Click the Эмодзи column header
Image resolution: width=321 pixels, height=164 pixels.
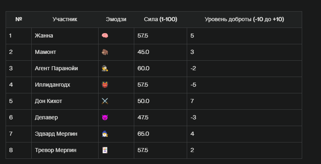point(116,20)
